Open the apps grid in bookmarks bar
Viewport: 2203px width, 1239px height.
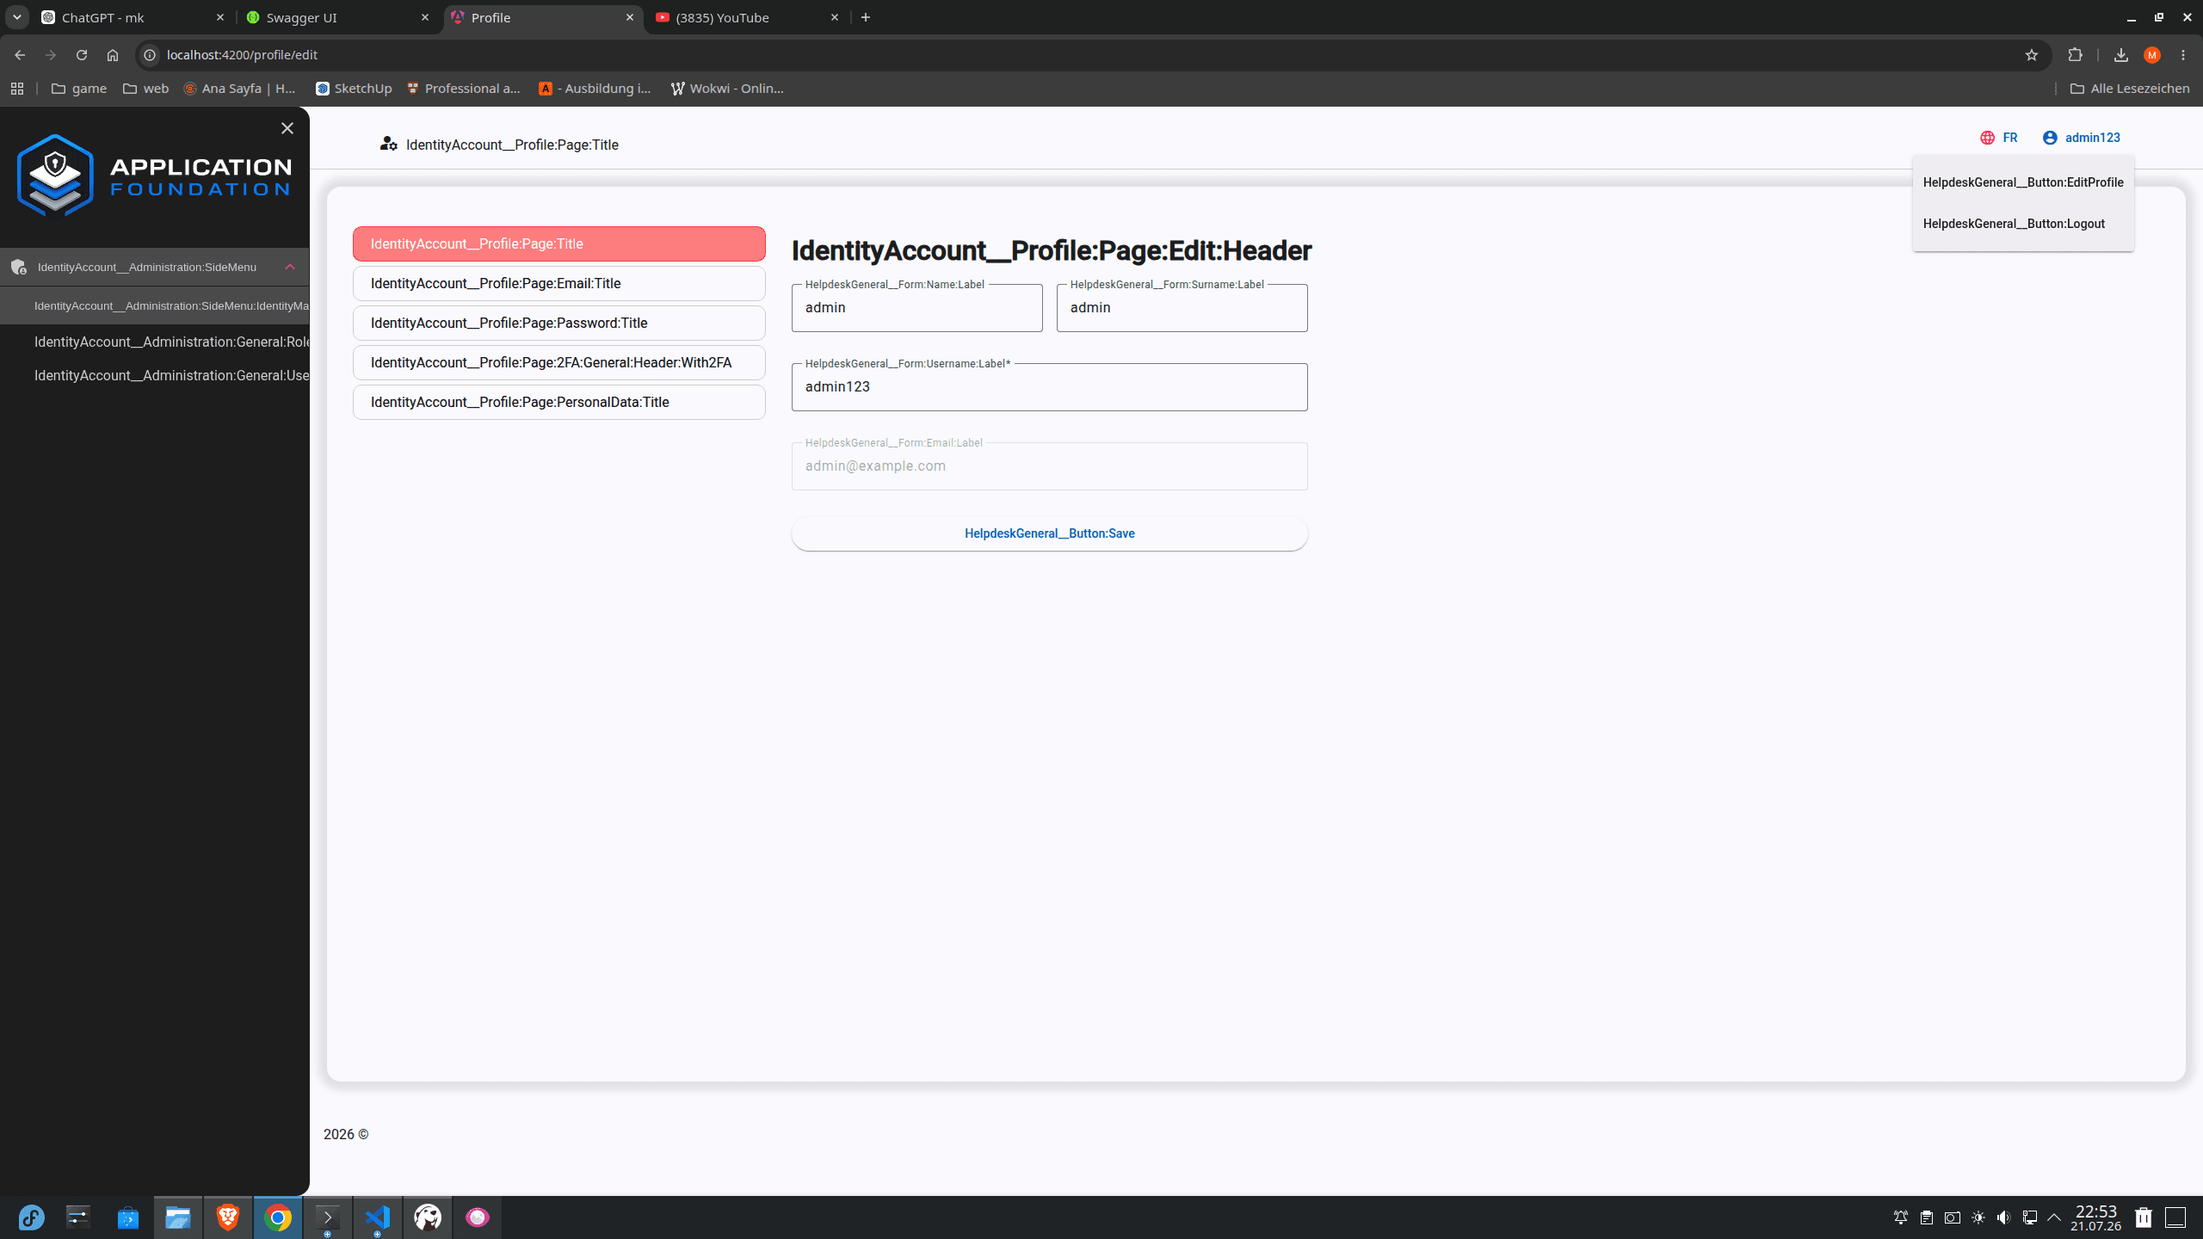pyautogui.click(x=17, y=89)
